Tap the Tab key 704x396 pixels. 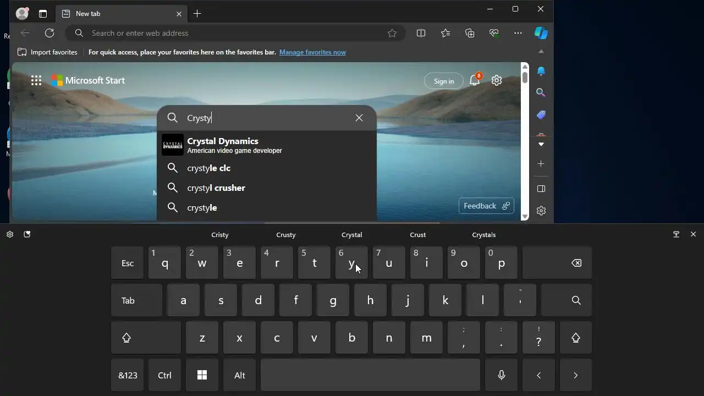point(137,300)
